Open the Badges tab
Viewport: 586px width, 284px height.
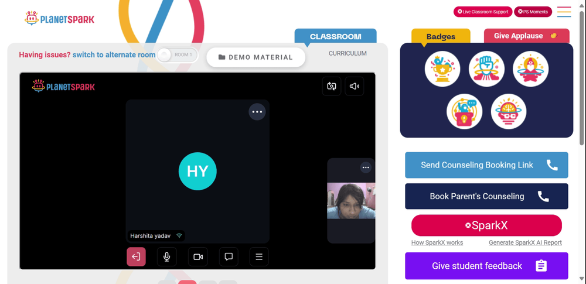[441, 37]
